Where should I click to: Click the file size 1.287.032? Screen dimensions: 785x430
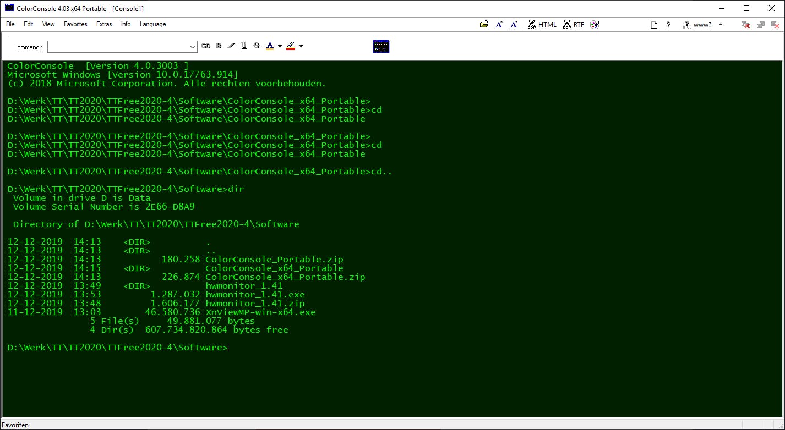click(x=175, y=295)
